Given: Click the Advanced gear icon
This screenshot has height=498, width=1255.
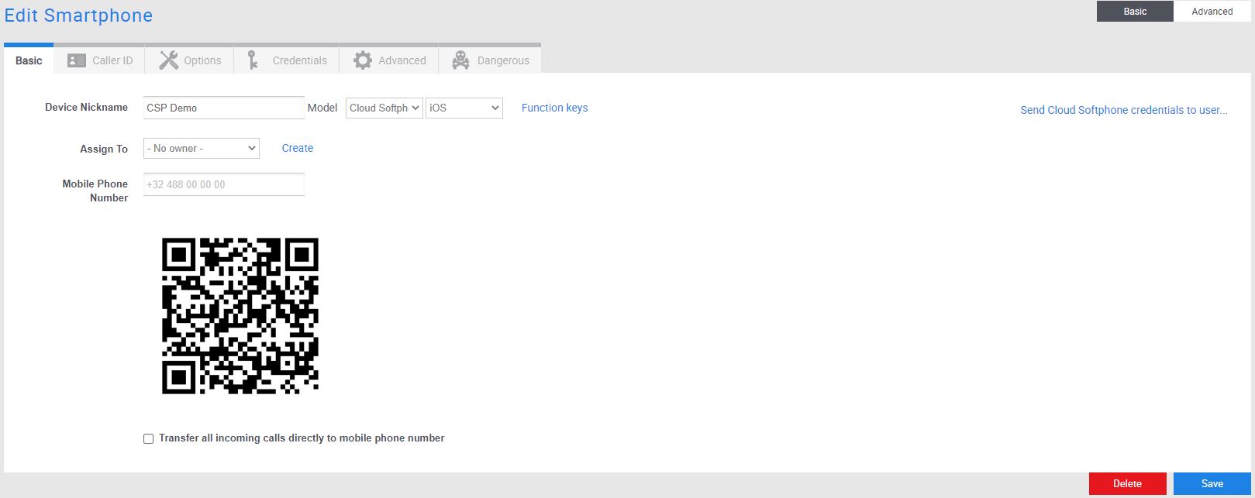Looking at the screenshot, I should 362,60.
